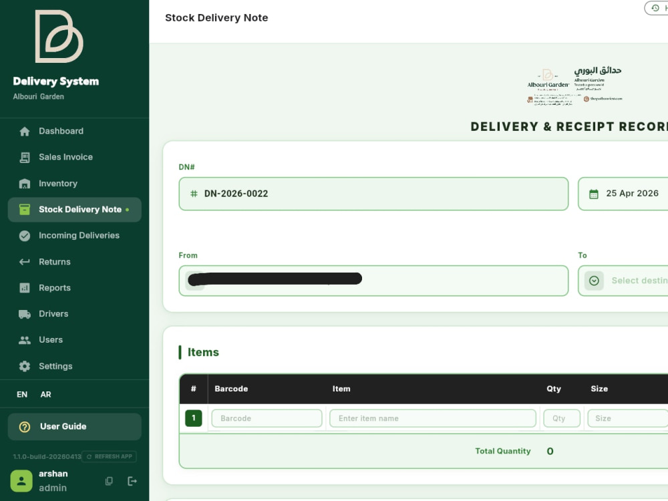668x501 pixels.
Task: Click the Barcode column header
Action: click(x=231, y=389)
